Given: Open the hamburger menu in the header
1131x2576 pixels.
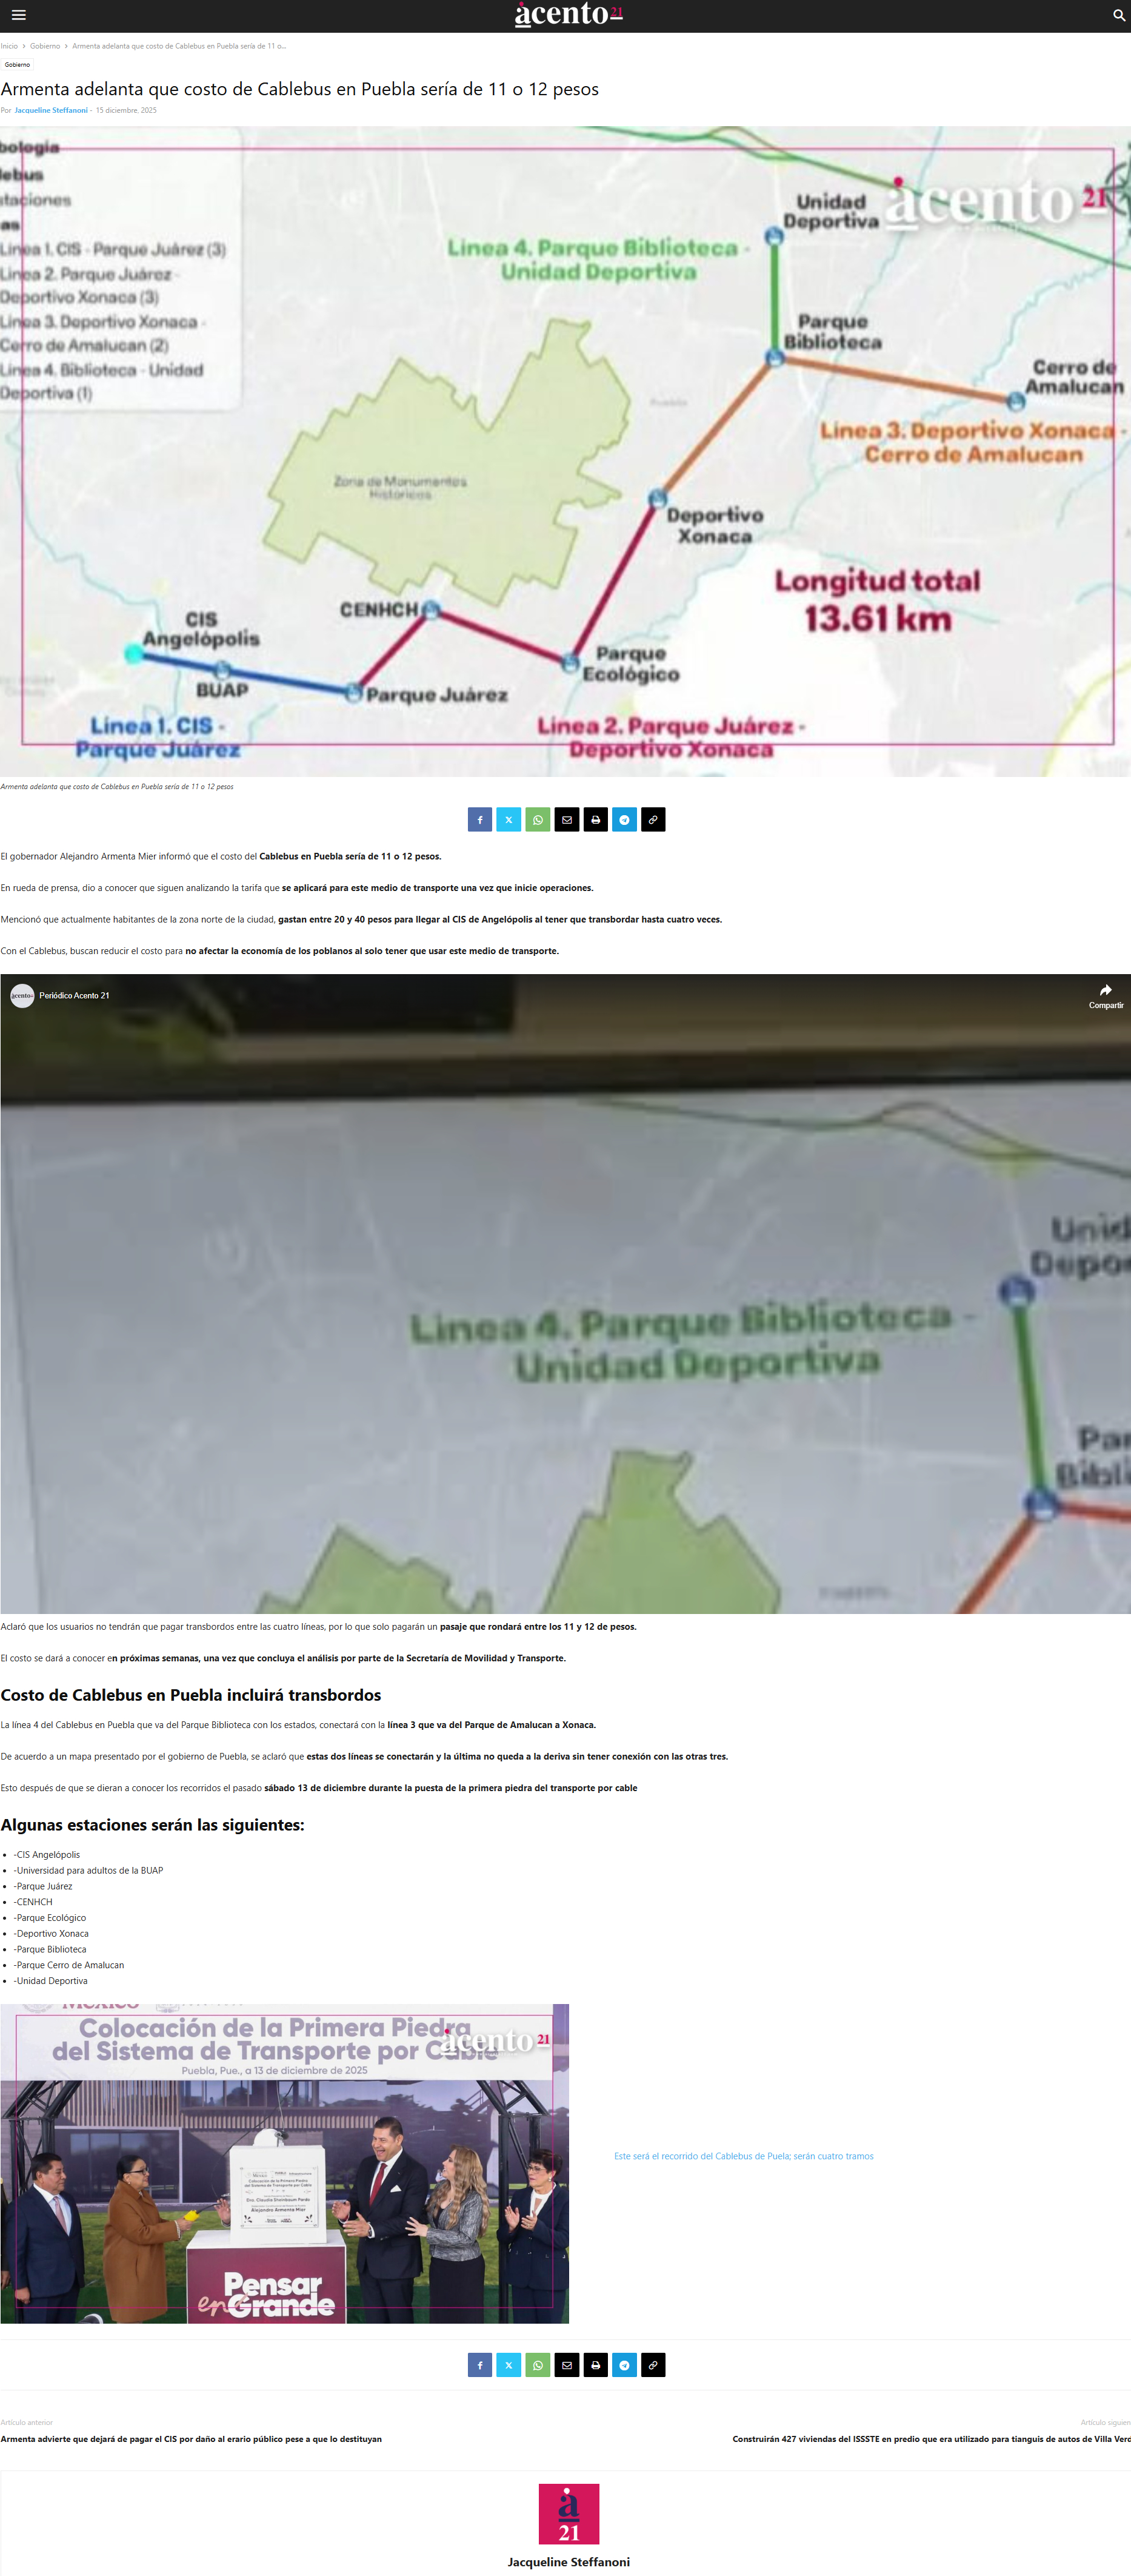Looking at the screenshot, I should click(x=19, y=15).
